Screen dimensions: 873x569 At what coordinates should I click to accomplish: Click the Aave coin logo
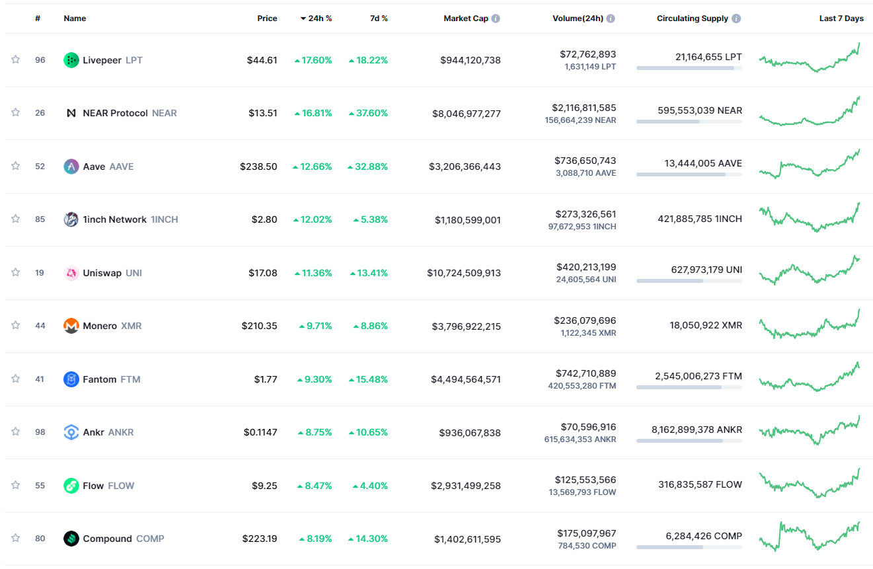tap(71, 167)
